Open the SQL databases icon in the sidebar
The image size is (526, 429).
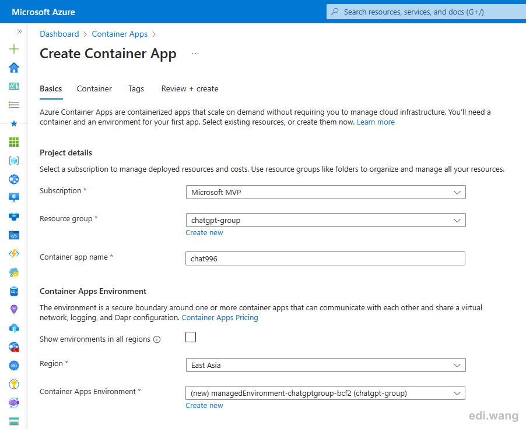[x=14, y=292]
